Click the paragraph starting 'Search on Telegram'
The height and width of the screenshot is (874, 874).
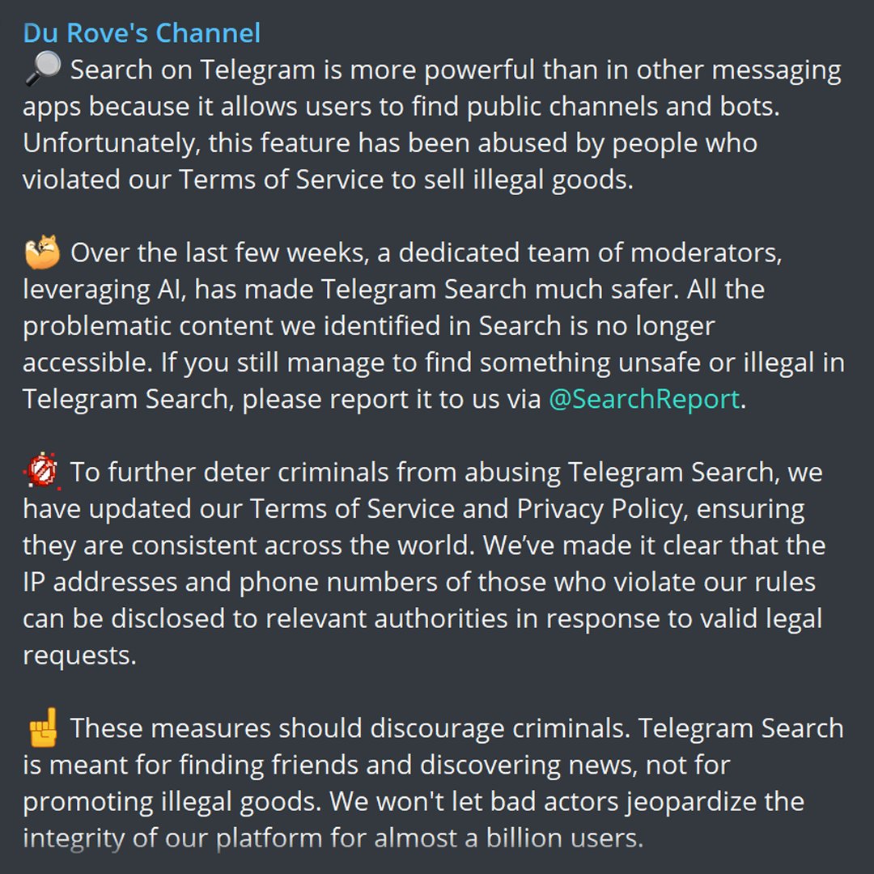click(x=432, y=125)
